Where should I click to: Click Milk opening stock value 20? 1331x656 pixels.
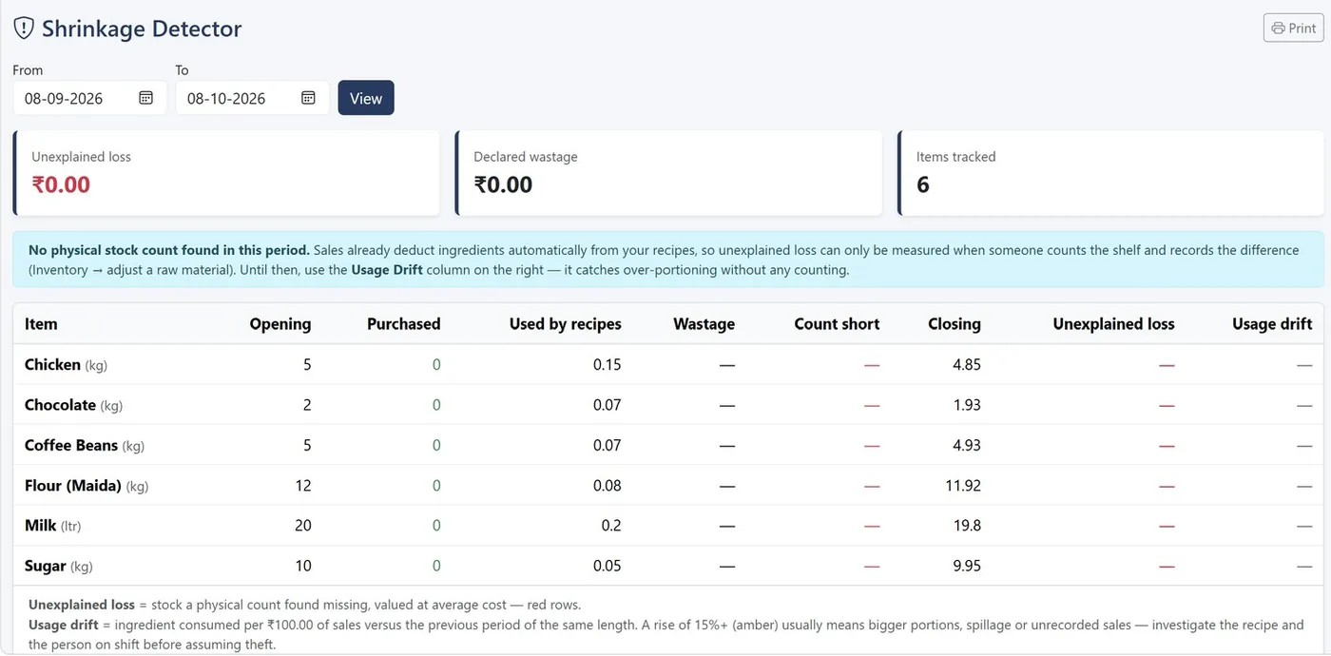303,526
